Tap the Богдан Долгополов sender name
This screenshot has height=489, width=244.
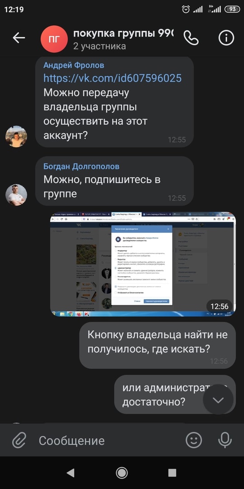click(x=81, y=167)
